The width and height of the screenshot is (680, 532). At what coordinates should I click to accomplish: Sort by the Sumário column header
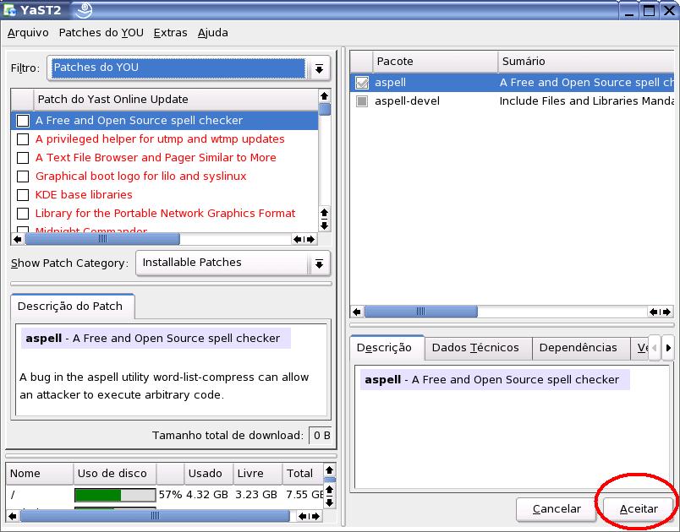[x=585, y=62]
